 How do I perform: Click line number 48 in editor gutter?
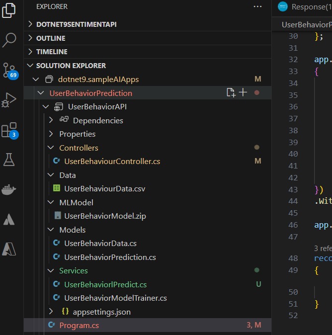point(293,258)
